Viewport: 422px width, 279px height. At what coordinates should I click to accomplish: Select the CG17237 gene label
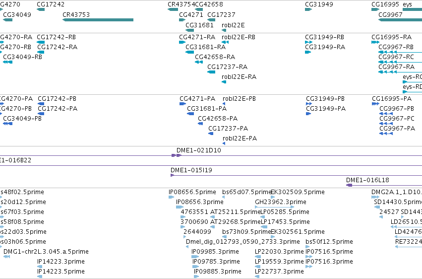pos(221,14)
